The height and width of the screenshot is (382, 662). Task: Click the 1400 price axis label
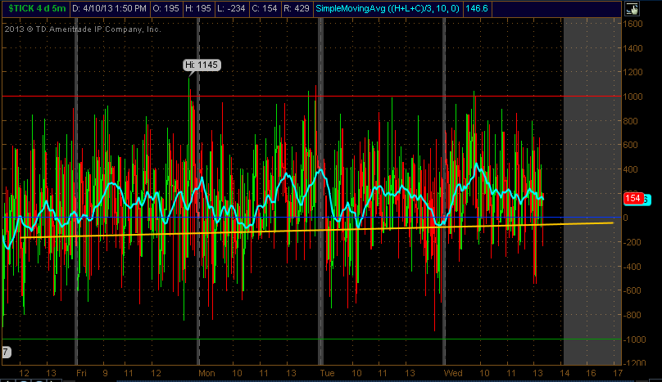coord(633,48)
